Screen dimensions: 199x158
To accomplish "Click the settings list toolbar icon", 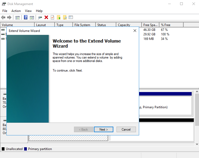I will 71,17.
